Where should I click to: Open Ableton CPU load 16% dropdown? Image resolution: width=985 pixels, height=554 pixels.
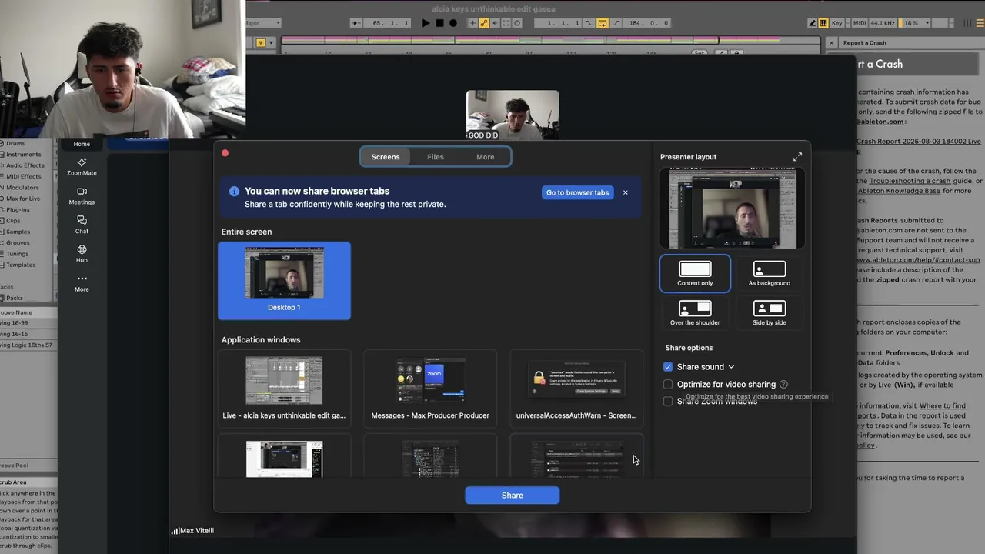pos(914,23)
